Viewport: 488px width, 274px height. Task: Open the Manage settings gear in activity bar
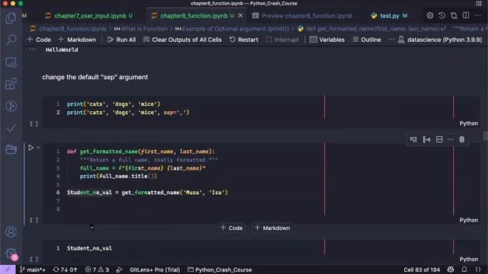tap(11, 253)
